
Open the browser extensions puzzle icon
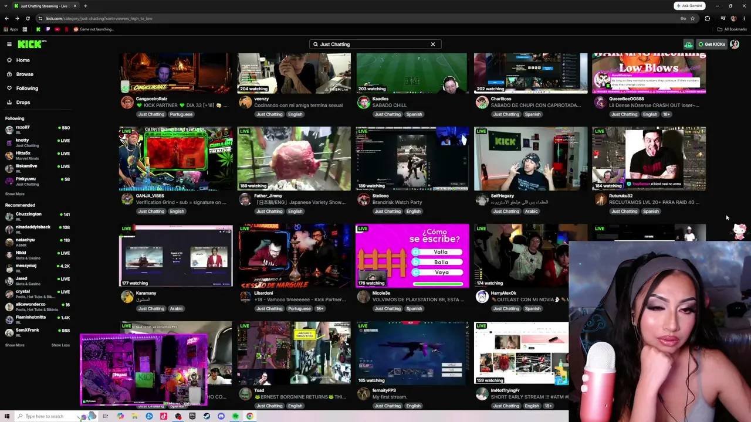click(x=707, y=18)
